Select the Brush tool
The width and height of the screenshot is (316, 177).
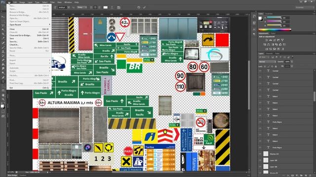pyautogui.click(x=3, y=47)
